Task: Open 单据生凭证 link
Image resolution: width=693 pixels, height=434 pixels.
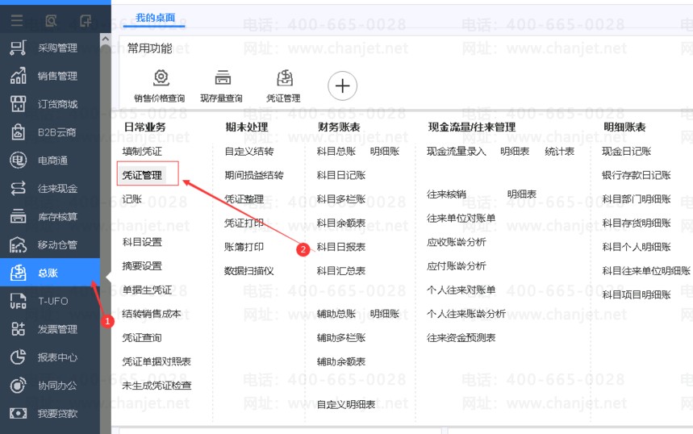Action: point(147,290)
